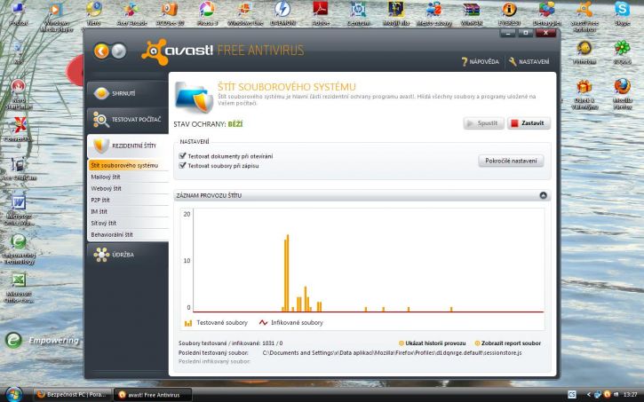Open Centrum desktop icon
Screen dimensions: 644x402
coord(359,13)
